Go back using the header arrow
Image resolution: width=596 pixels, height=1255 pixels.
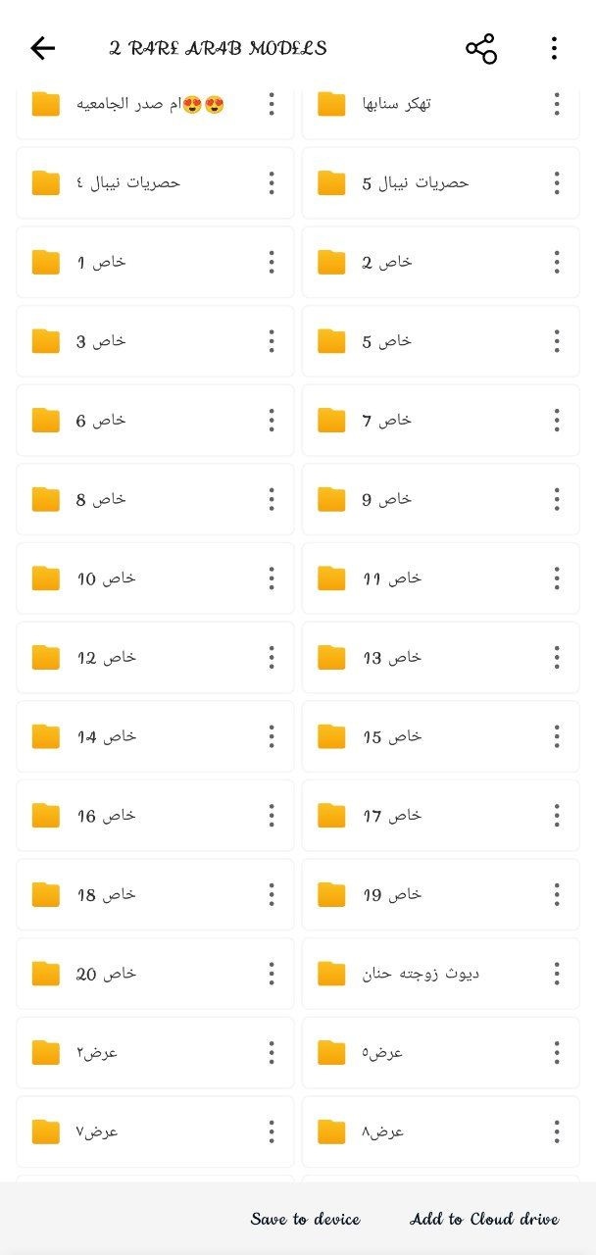(x=42, y=48)
